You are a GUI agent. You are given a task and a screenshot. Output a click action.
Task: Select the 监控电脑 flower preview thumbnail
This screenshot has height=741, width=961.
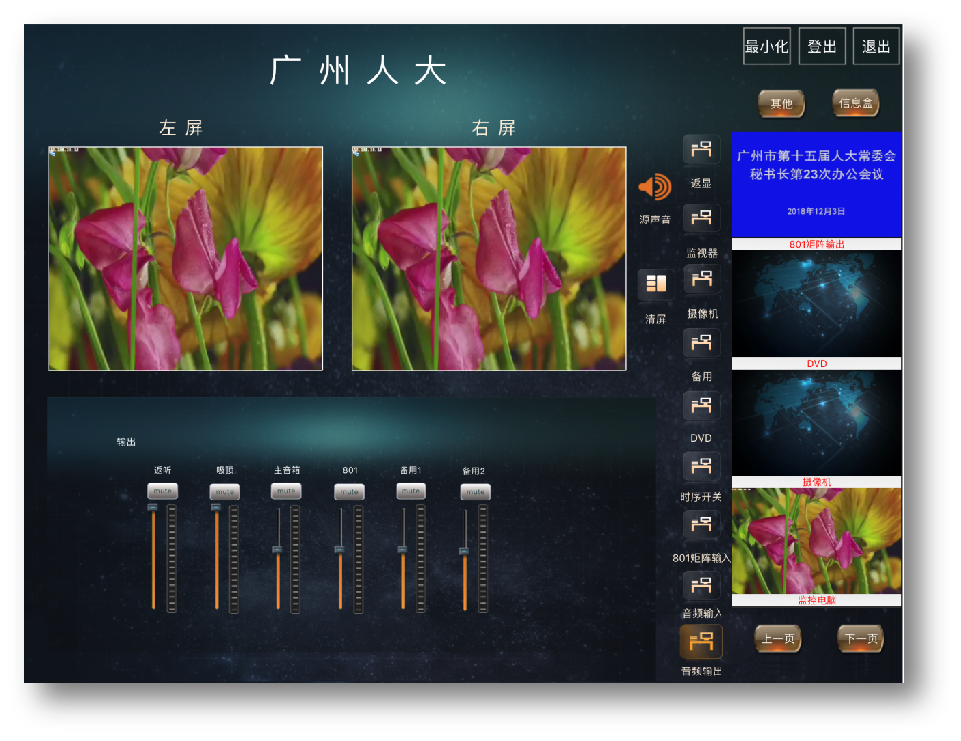(x=817, y=541)
